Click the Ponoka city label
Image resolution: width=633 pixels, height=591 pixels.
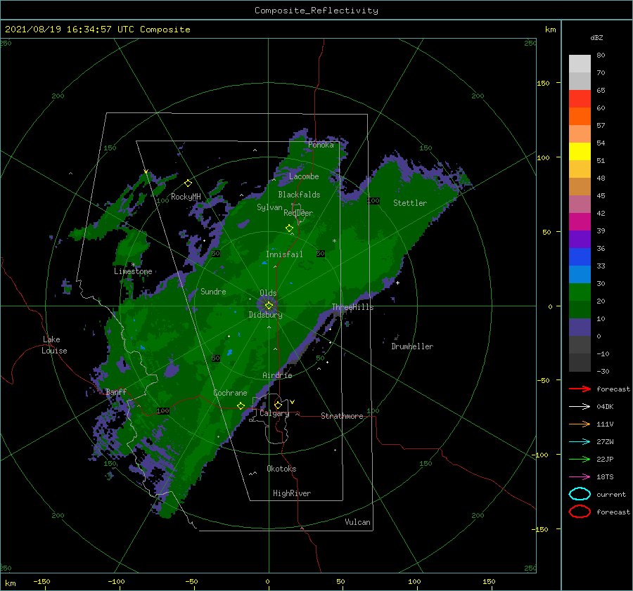point(321,145)
